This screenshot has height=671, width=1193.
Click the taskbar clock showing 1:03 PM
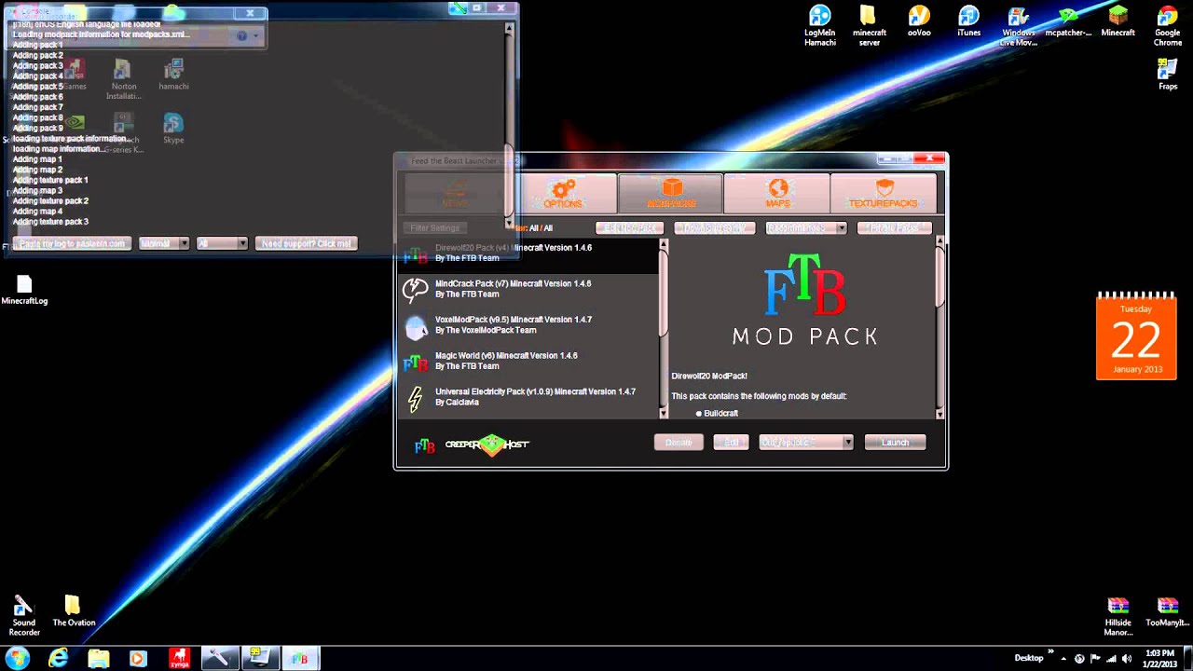[x=1160, y=659]
